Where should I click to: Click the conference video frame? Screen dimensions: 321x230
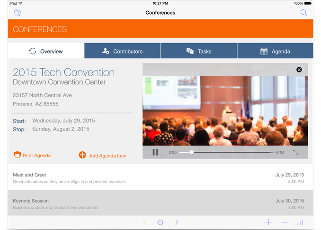pyautogui.click(x=225, y=111)
